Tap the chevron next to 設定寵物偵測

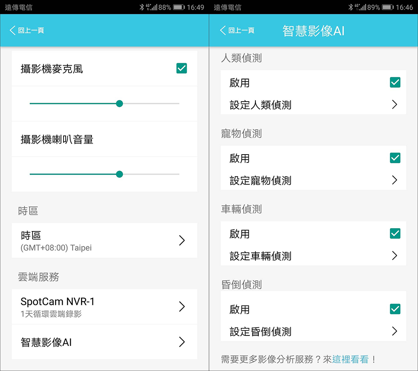(x=395, y=180)
